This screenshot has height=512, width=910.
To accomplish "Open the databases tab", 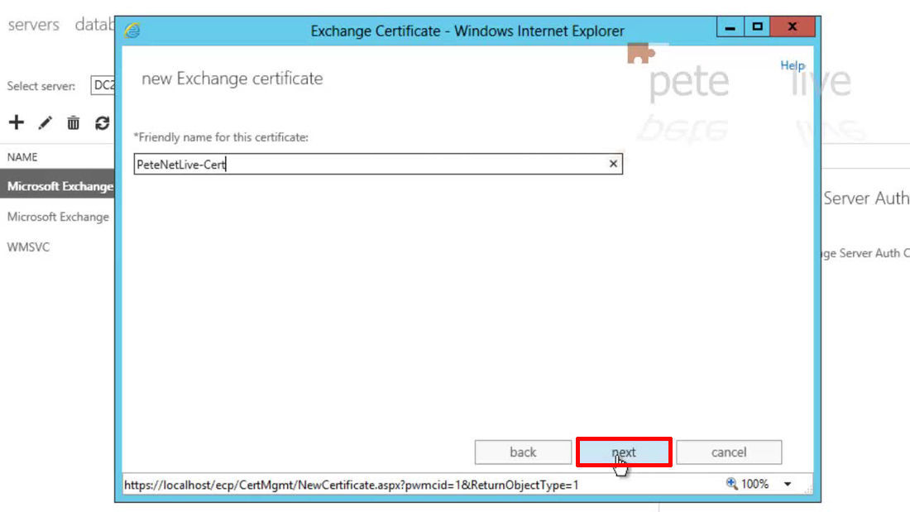I will (x=94, y=24).
